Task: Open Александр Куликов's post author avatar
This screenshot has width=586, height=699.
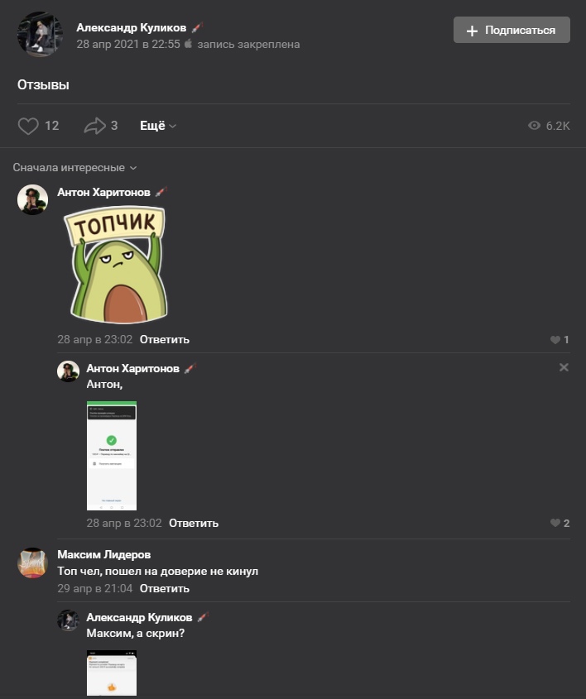Action: (x=40, y=35)
